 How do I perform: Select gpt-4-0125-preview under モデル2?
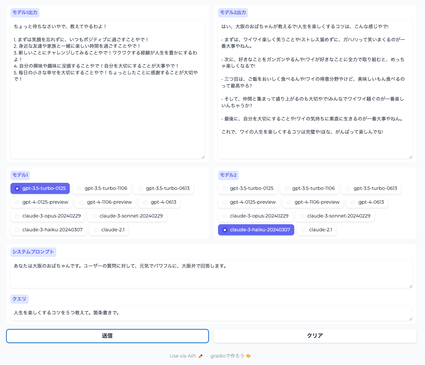coord(249,202)
